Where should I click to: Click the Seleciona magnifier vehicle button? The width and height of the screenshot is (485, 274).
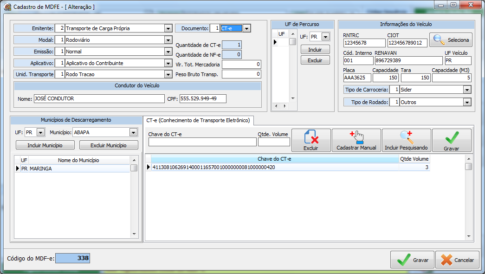click(x=451, y=40)
